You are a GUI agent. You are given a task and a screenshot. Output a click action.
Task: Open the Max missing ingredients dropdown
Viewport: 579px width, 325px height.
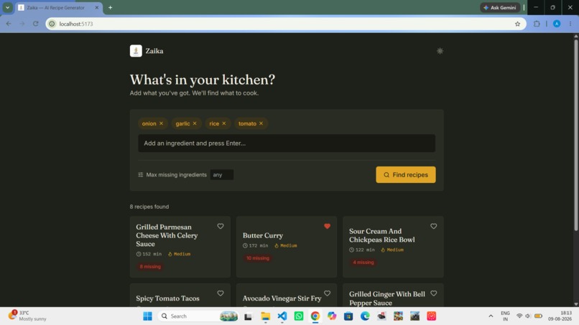221,175
